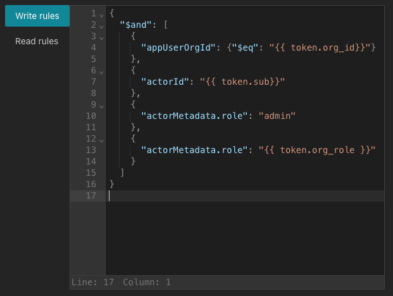
Task: Click "actorMetadata.role" key on line 10
Action: [194, 116]
